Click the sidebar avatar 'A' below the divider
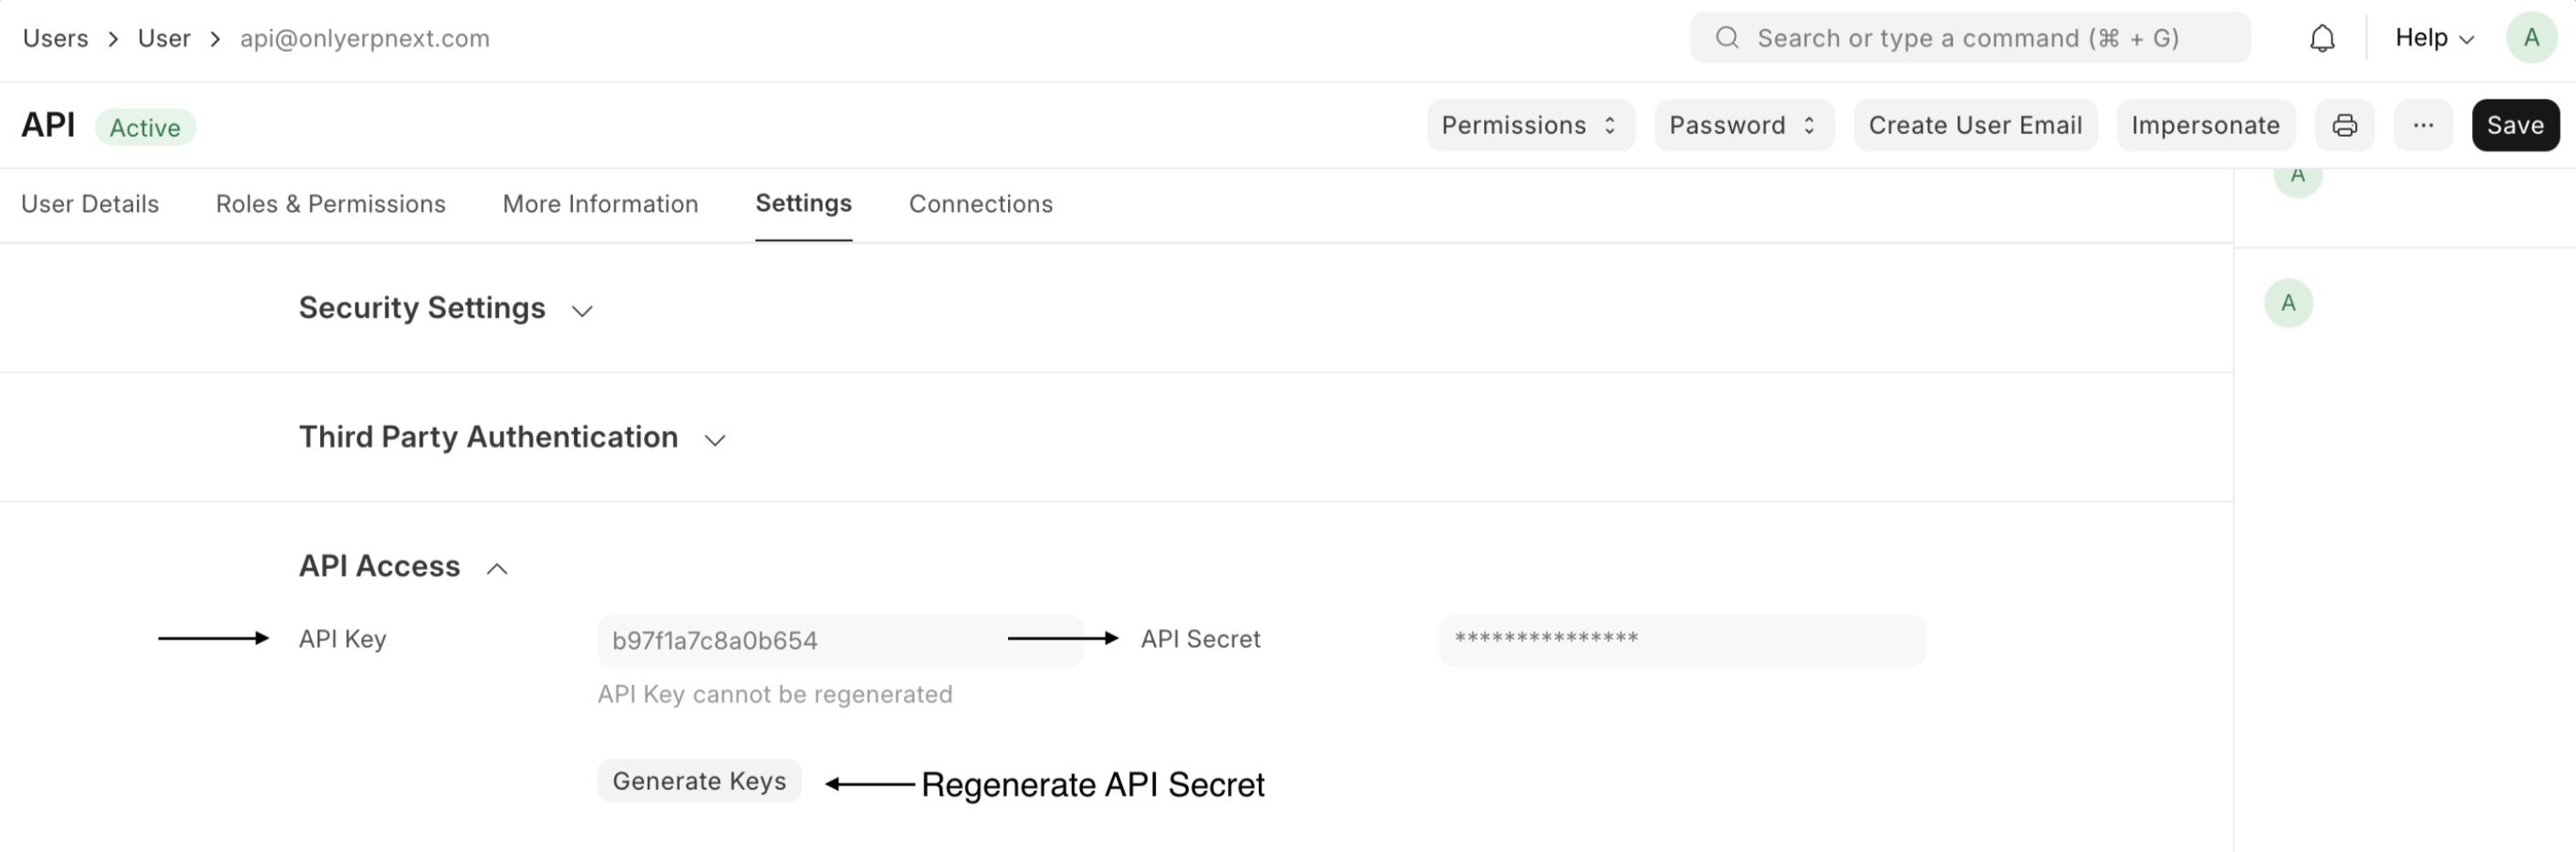This screenshot has width=2576, height=852. coord(2288,303)
